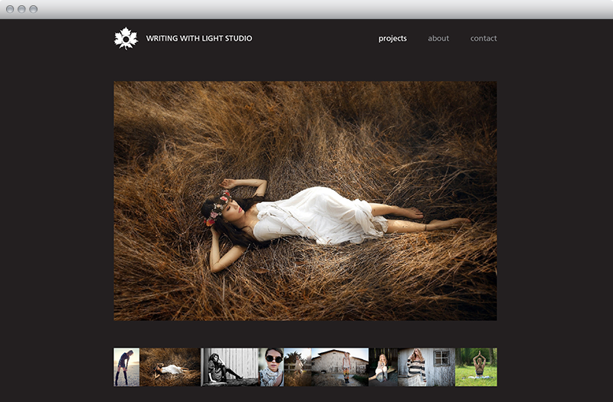Select thumbnail of person in front of white barn

tap(340, 368)
